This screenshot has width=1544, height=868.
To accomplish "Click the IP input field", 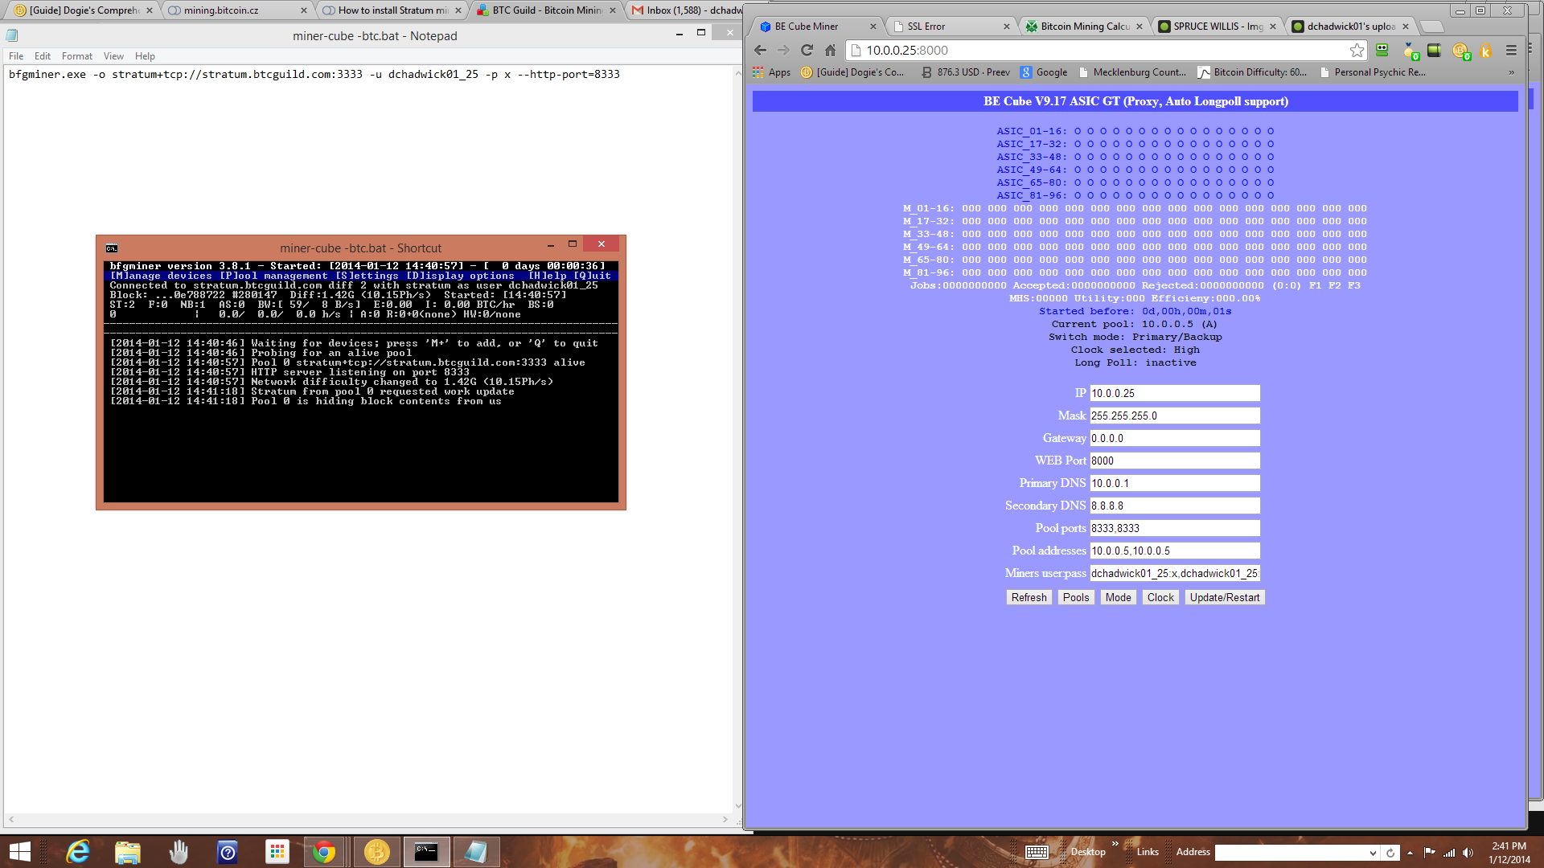I will coord(1175,393).
